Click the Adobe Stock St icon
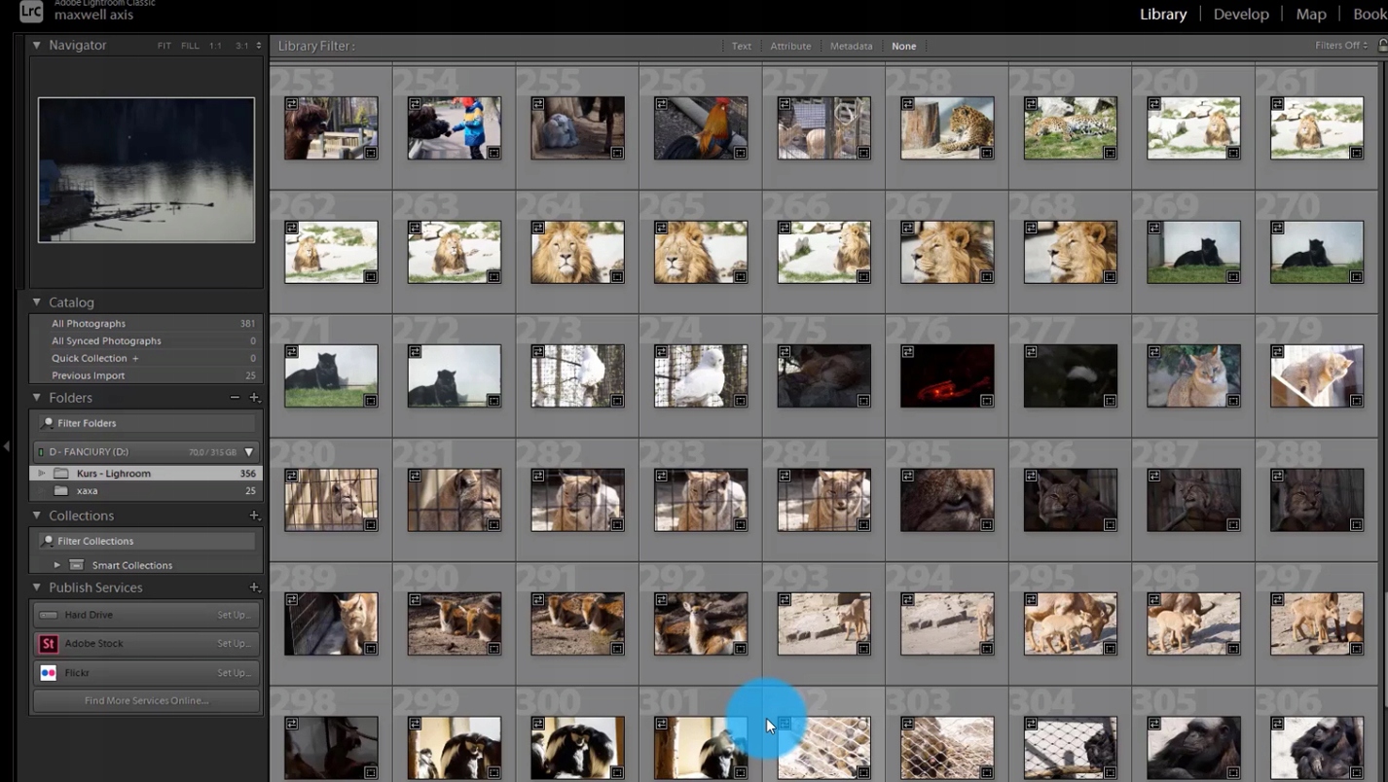 (48, 644)
